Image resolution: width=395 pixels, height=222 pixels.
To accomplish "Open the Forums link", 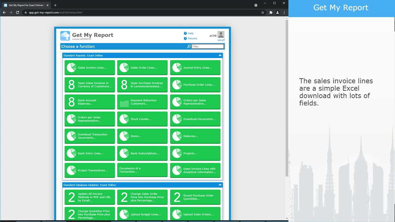I will click(x=192, y=39).
